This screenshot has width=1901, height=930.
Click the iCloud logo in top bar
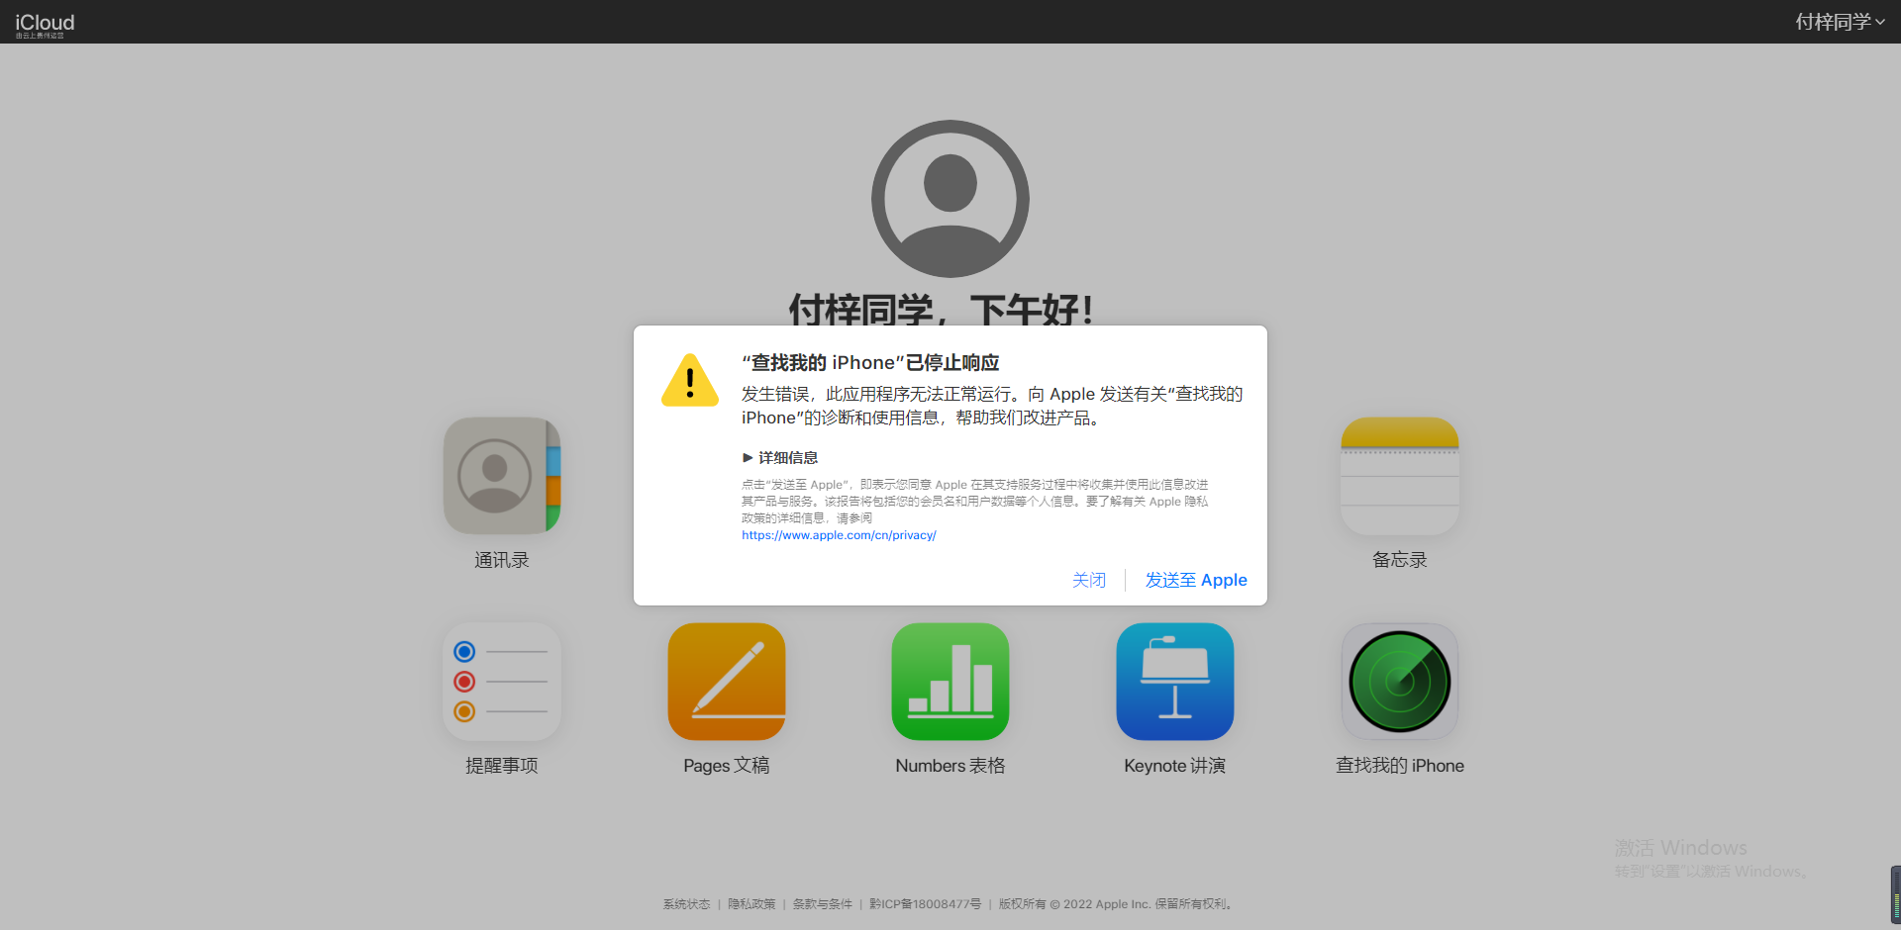45,22
